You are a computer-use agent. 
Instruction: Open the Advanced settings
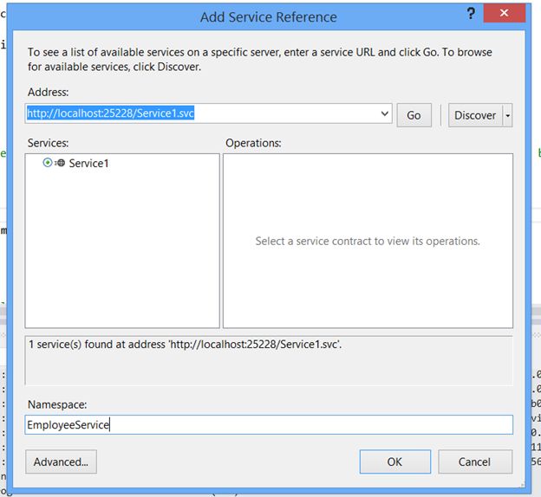pyautogui.click(x=61, y=461)
